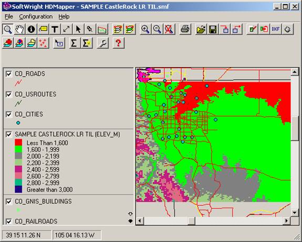
Task: Click the Sigma summation icon
Action: click(74, 43)
